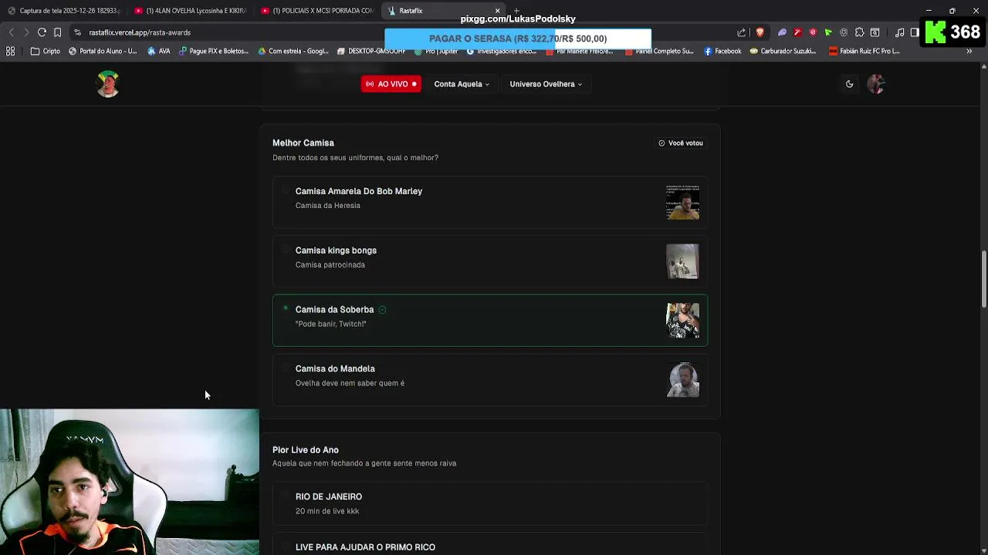Select the Rastaflix tab

444,11
